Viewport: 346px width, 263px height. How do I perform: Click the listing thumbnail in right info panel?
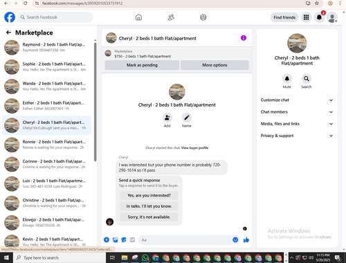[297, 43]
